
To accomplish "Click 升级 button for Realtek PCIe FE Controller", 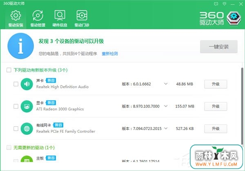I will click(216, 129).
